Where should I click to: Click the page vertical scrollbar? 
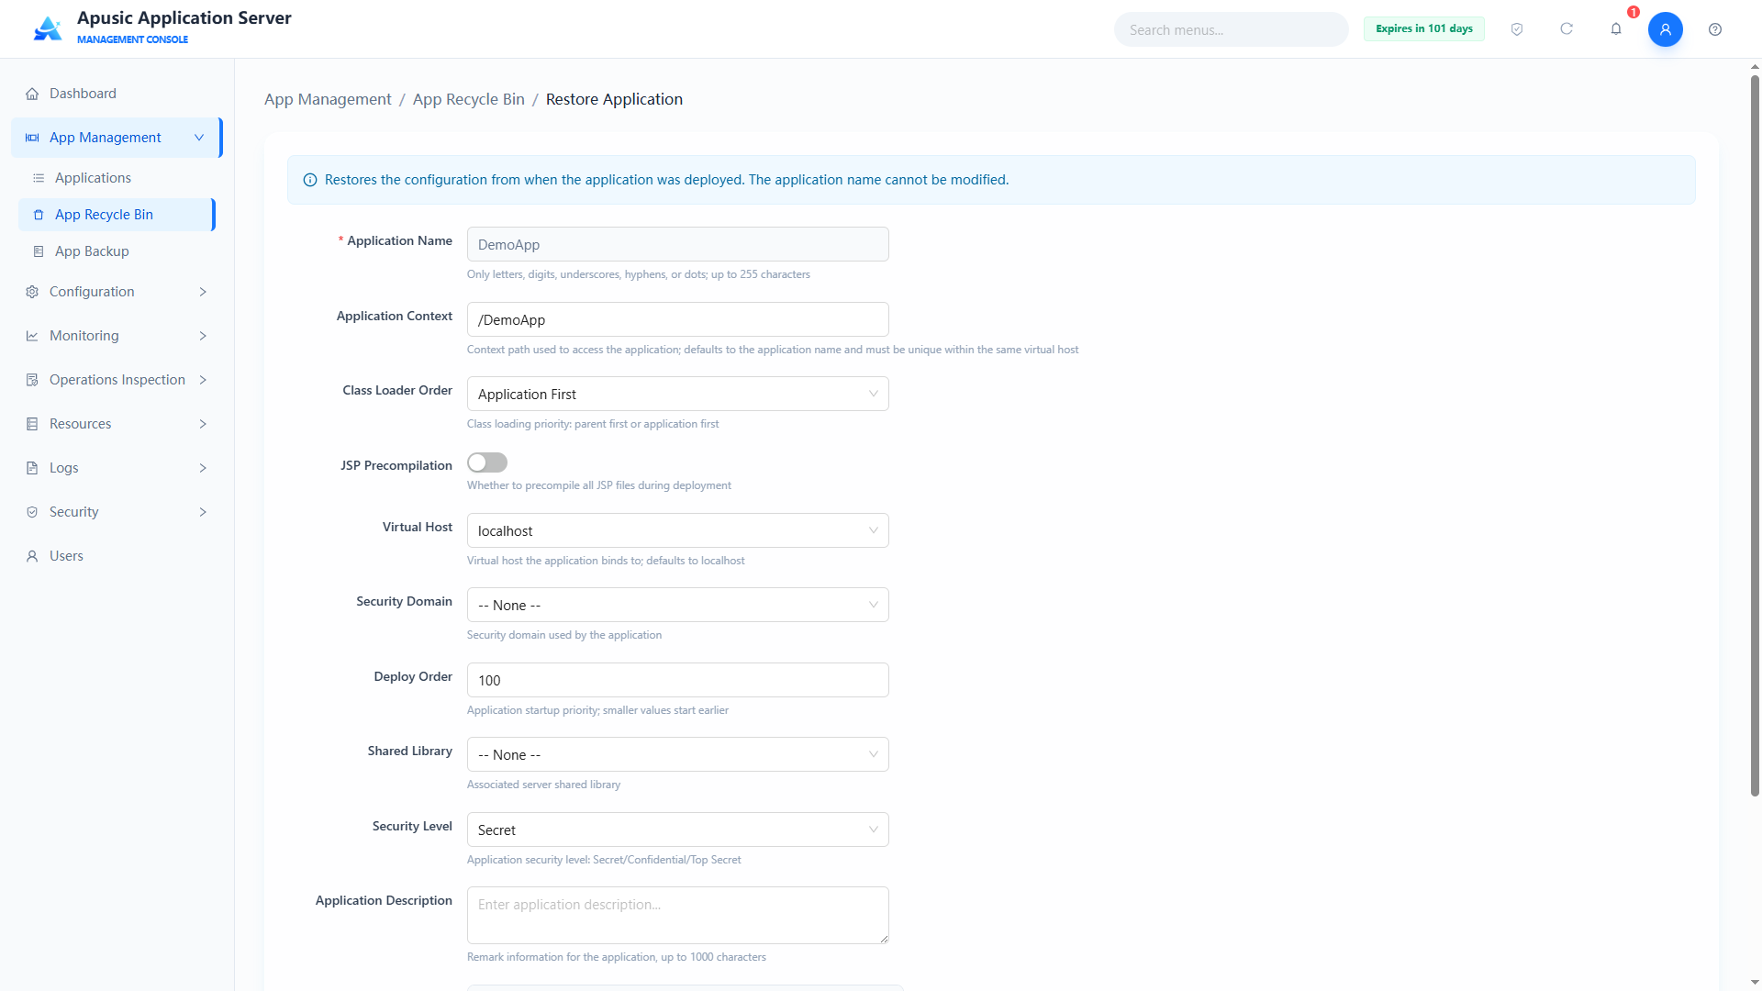pyautogui.click(x=1755, y=436)
